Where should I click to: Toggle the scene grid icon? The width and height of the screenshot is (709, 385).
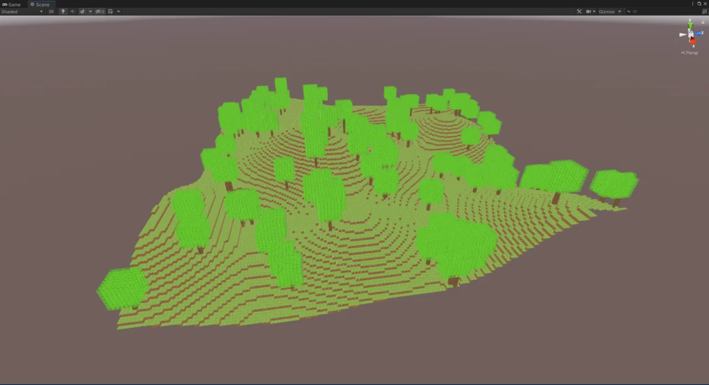click(x=111, y=12)
